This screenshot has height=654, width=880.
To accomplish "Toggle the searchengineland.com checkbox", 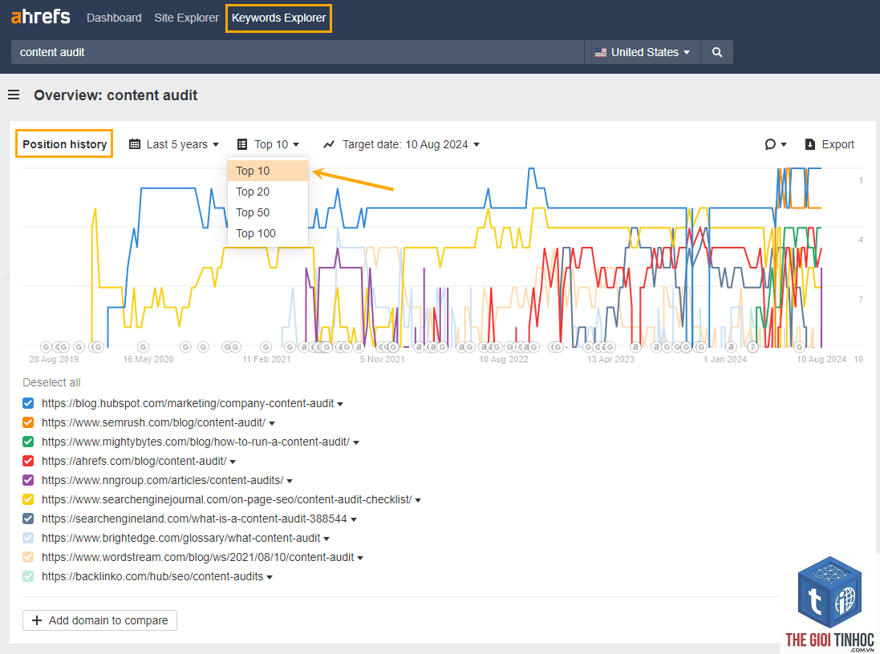I will (x=28, y=519).
